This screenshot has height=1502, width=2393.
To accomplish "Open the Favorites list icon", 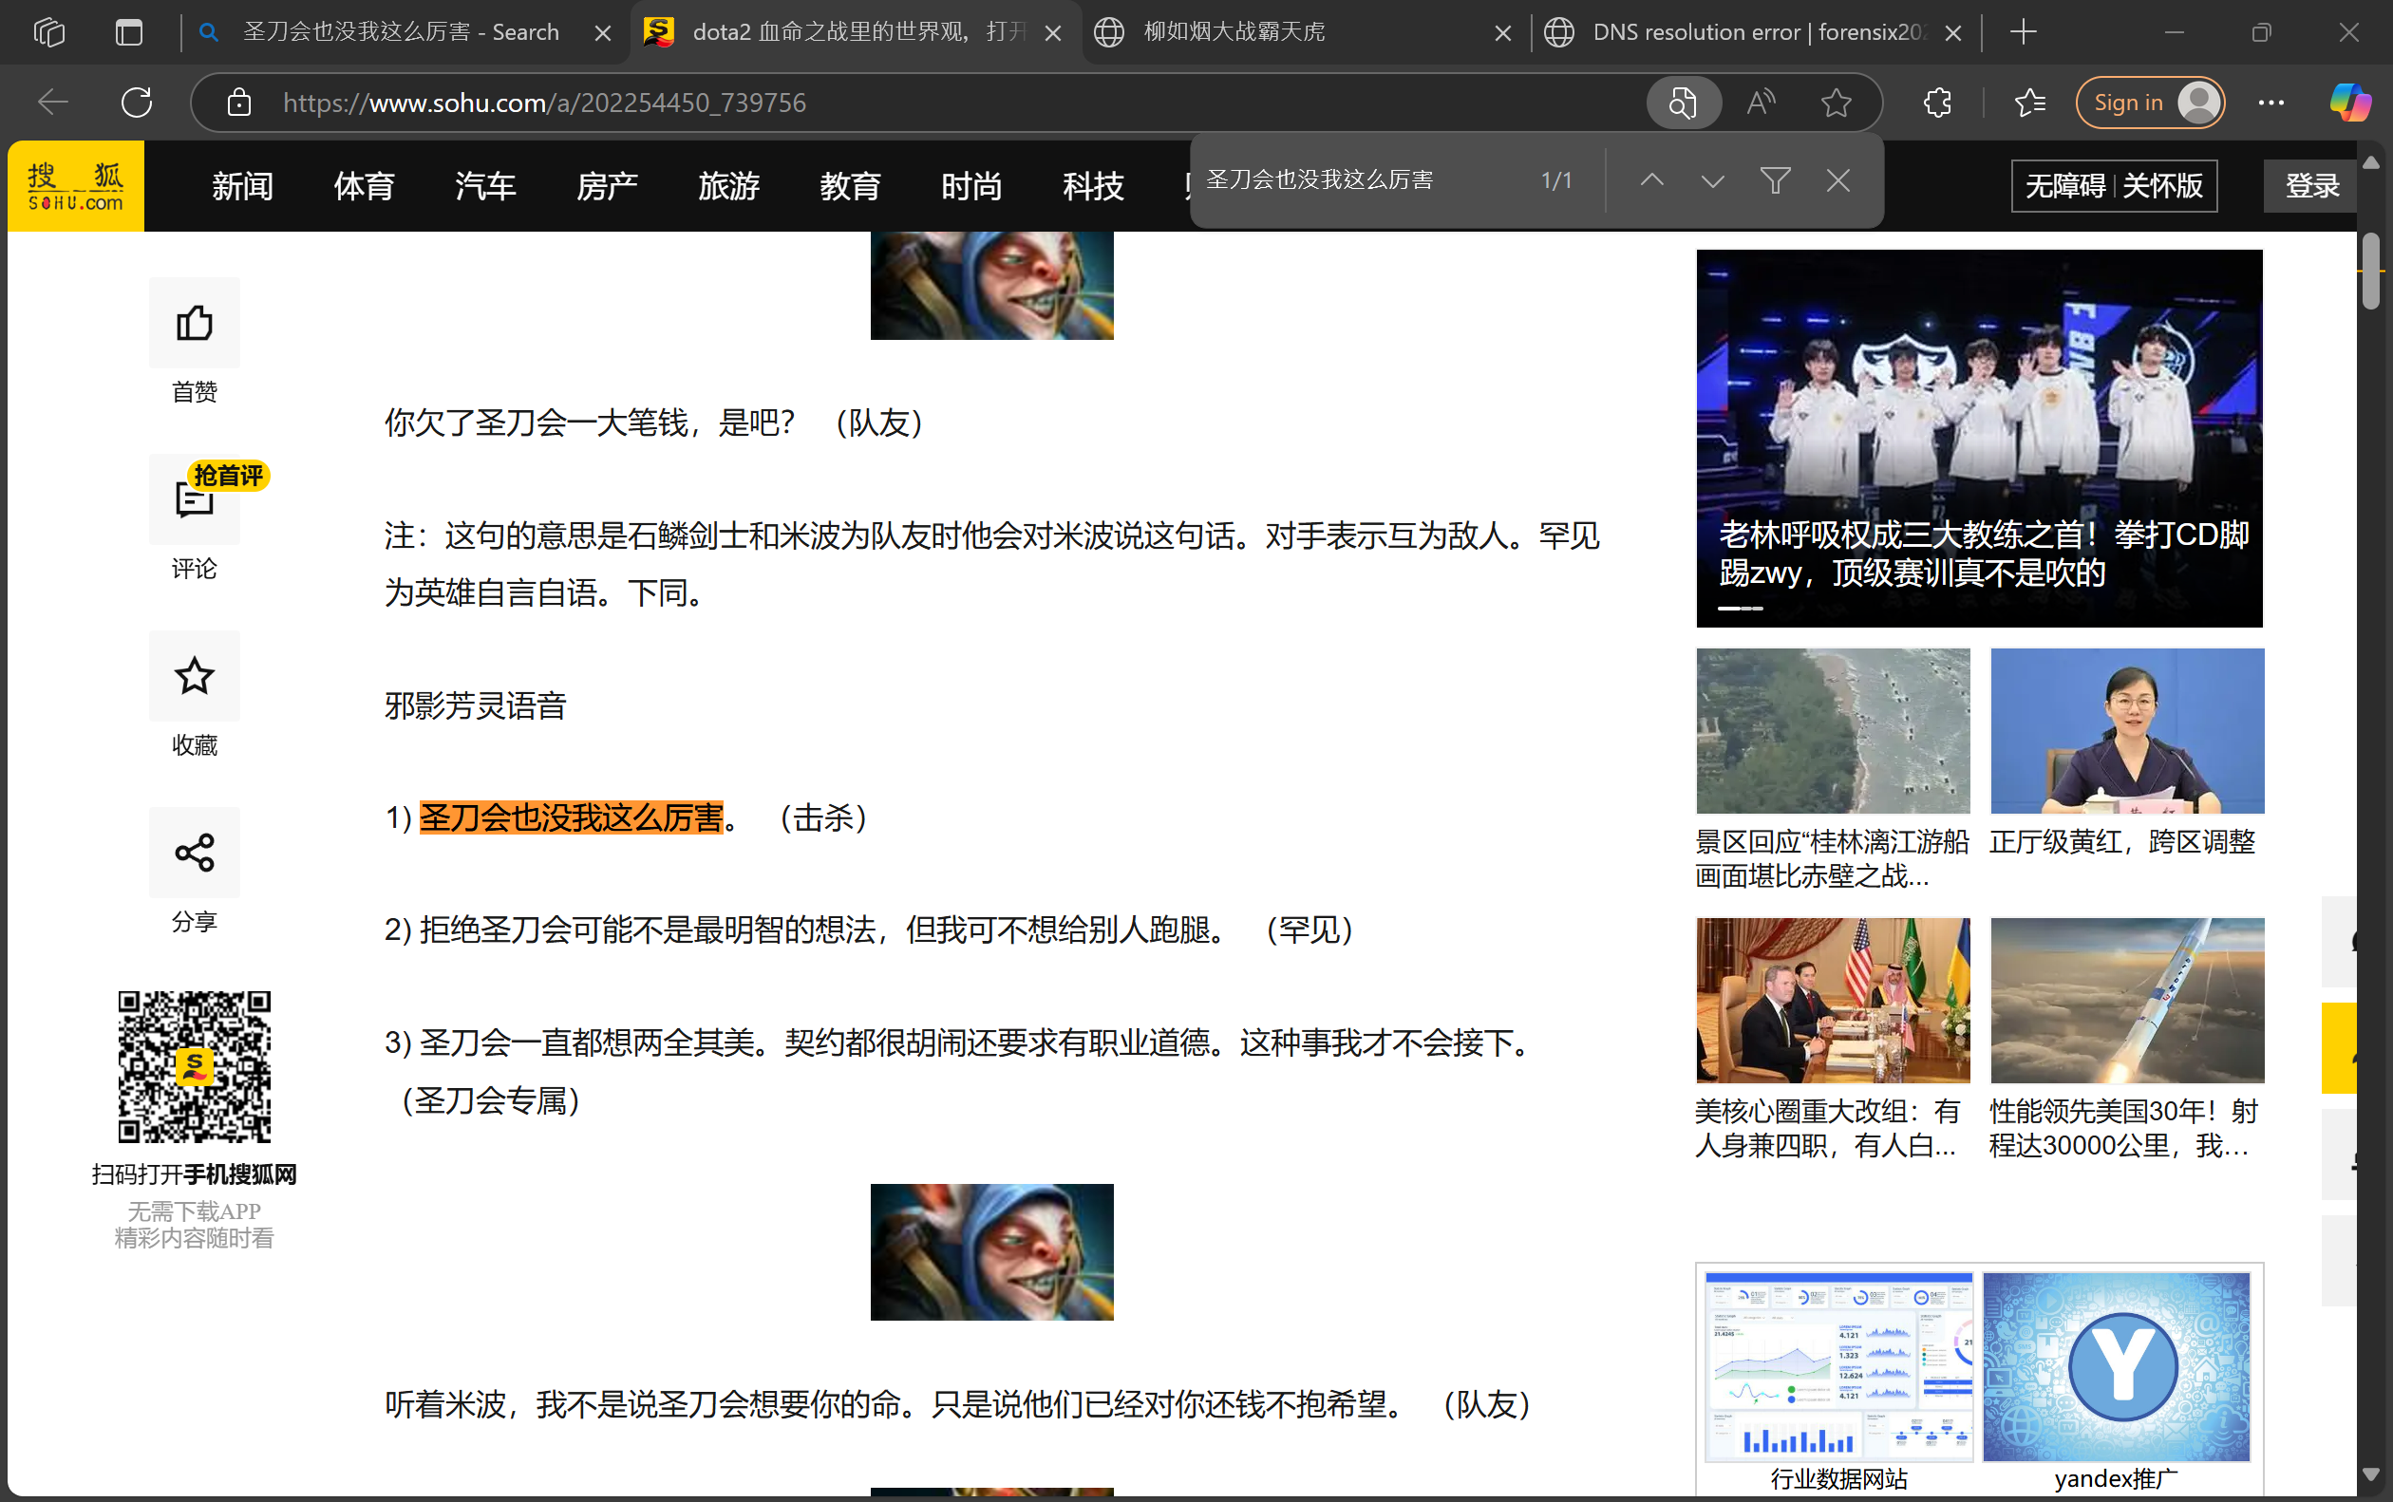I will tap(2029, 103).
